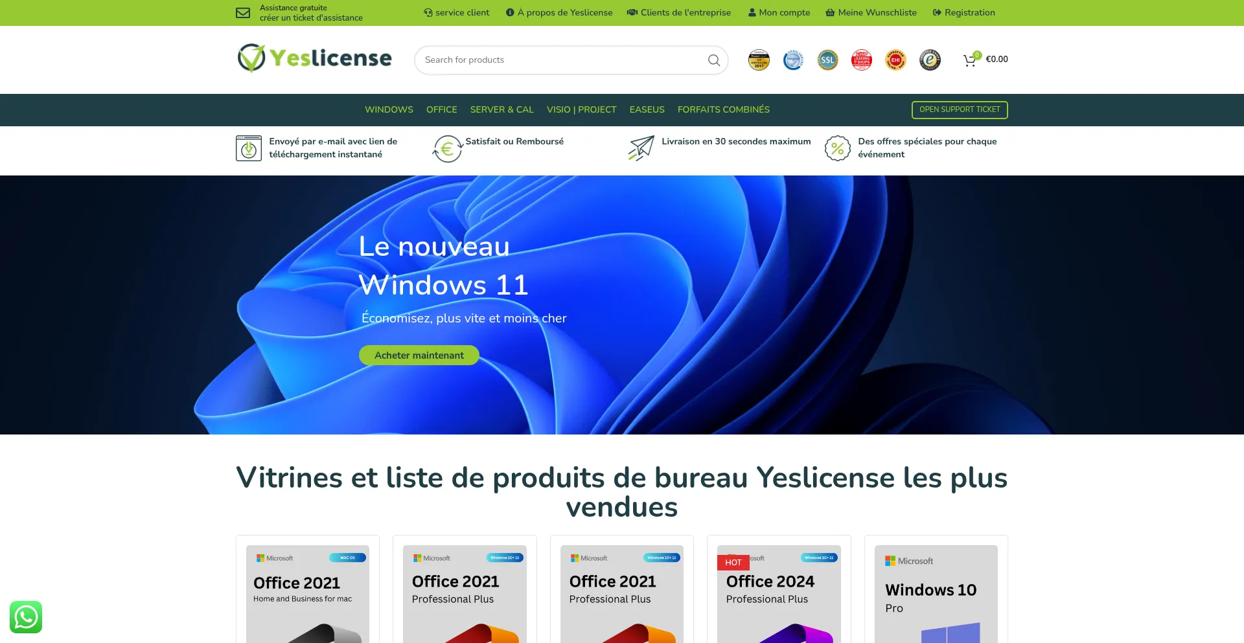Click the blue Händlerbund member badge
The width and height of the screenshot is (1244, 643).
click(x=793, y=60)
